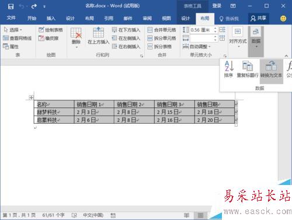The height and width of the screenshot is (220, 292).
Task: Click 合并单元格 merge cells
Action: (x=162, y=30)
